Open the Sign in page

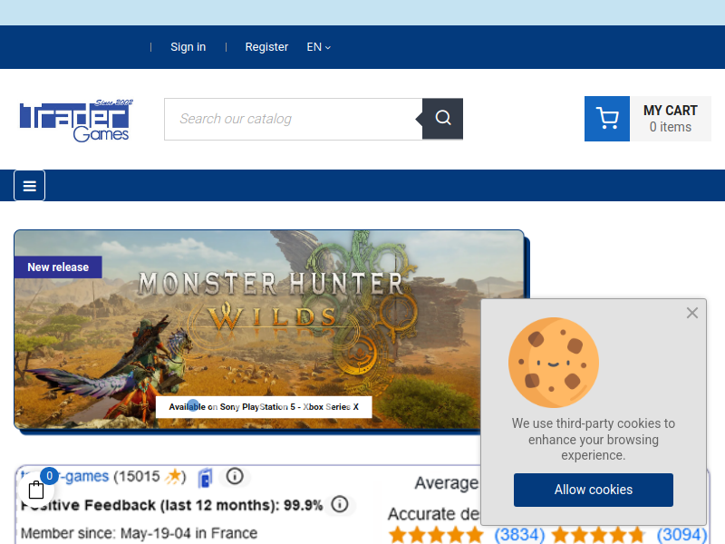pyautogui.click(x=188, y=47)
